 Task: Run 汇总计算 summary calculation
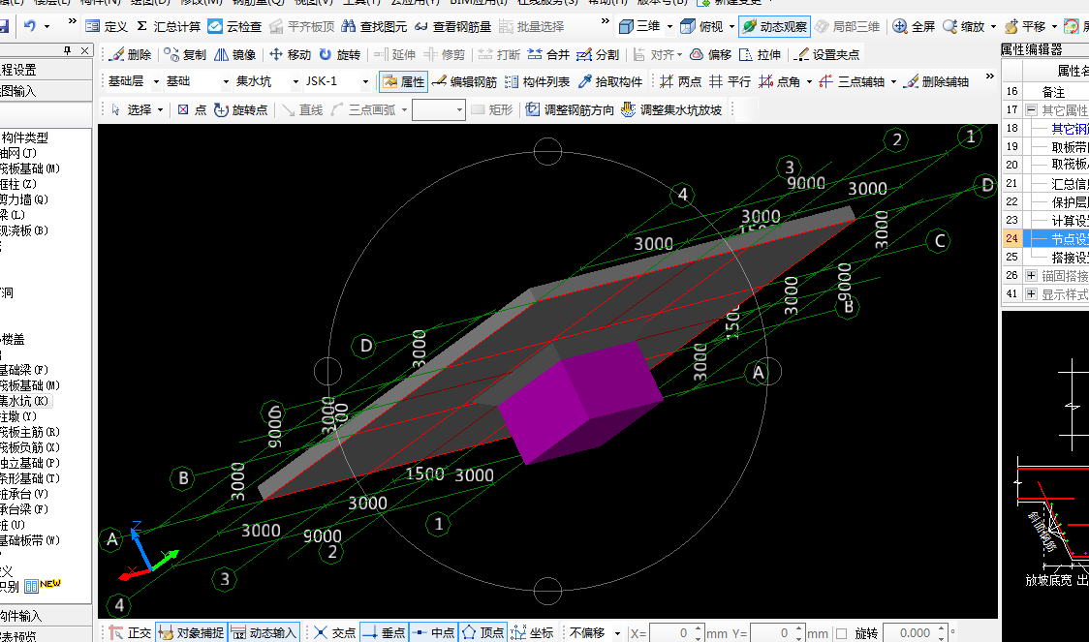168,26
